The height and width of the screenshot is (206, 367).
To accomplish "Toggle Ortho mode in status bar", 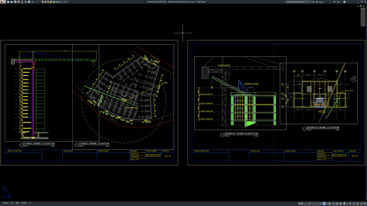I will pos(306,204).
